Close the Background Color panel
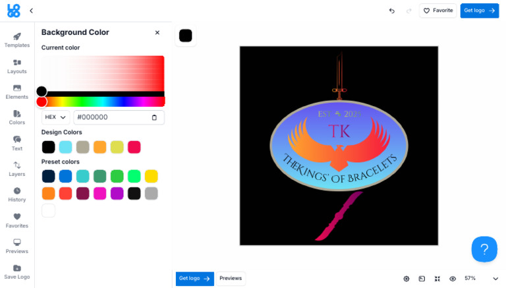Screen dimensions: 506x288 click(157, 32)
